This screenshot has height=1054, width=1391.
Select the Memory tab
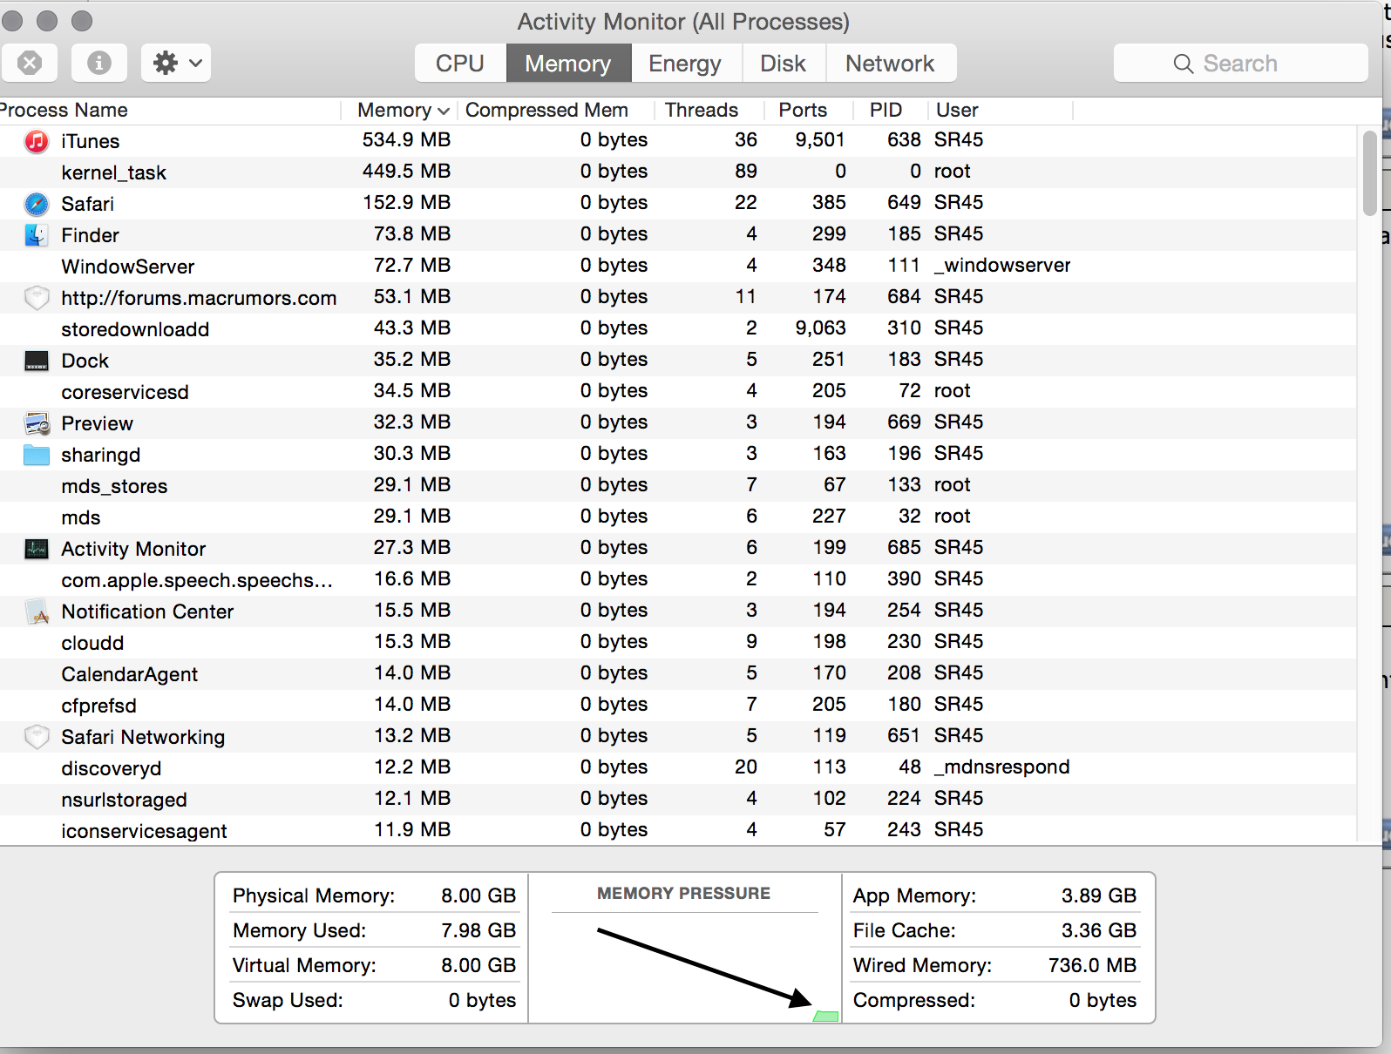(x=568, y=63)
